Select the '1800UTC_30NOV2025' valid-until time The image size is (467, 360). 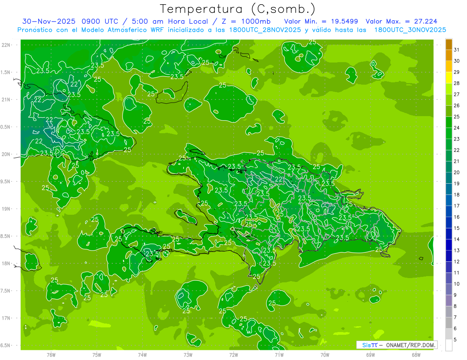click(x=410, y=30)
